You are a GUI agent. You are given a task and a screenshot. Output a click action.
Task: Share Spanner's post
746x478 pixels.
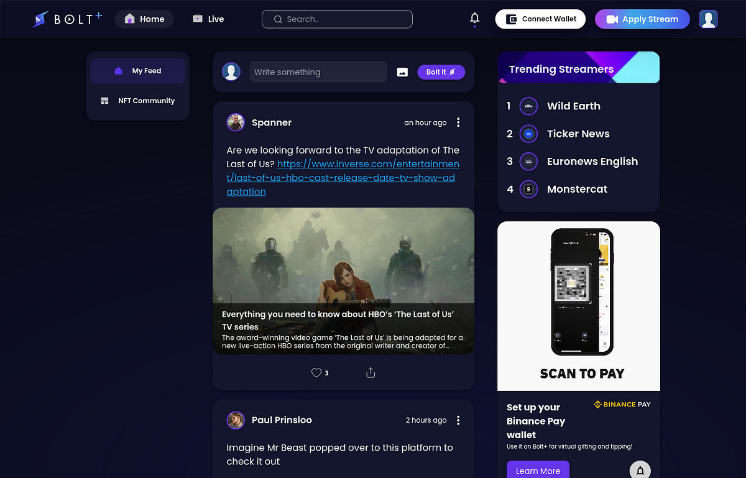click(x=371, y=373)
